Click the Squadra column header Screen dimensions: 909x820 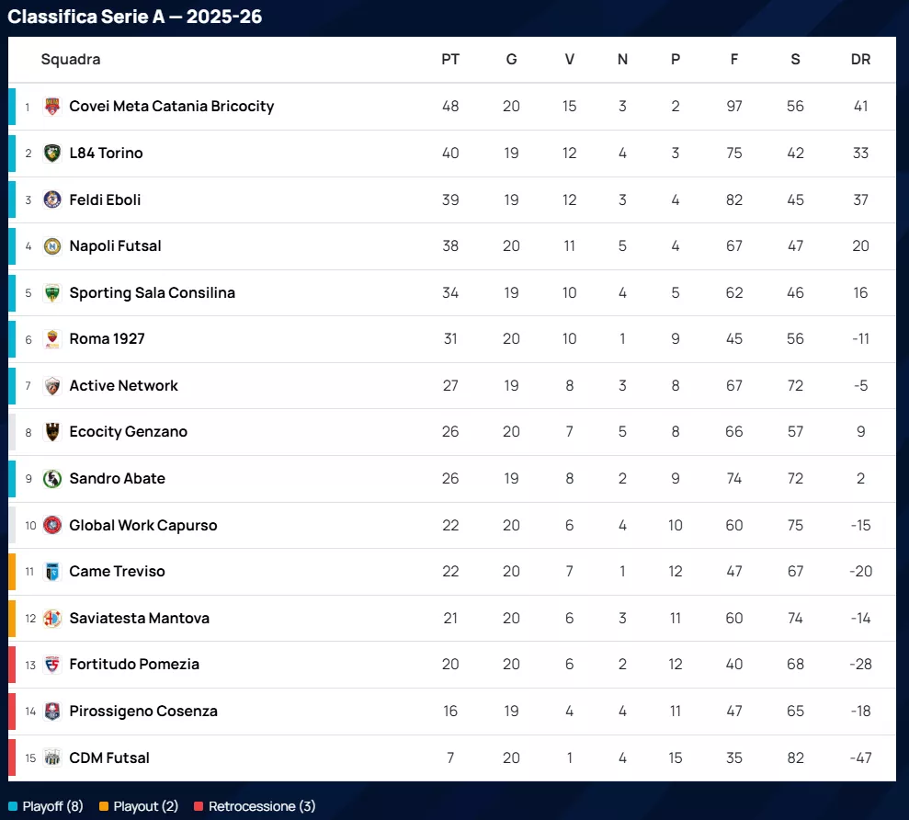pyautogui.click(x=71, y=60)
